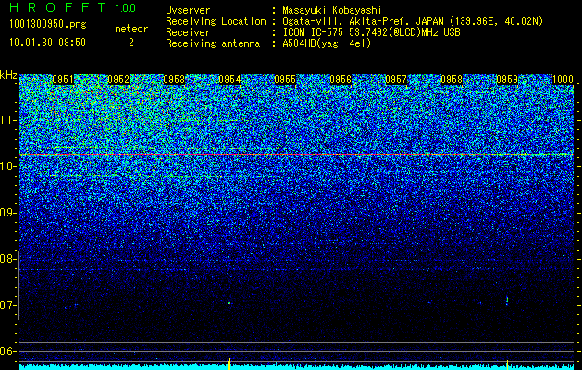582x370 pixels.
Task: Click the 1.0 frequency axis label
Action: (x=7, y=166)
